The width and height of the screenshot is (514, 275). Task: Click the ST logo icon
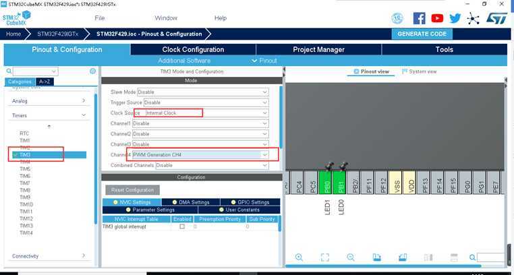(496, 18)
